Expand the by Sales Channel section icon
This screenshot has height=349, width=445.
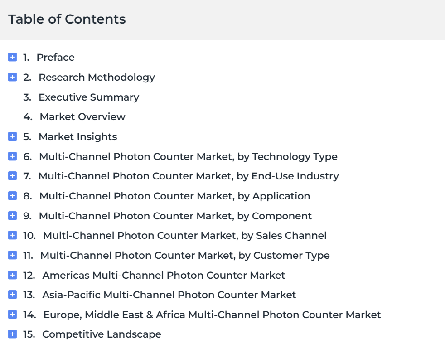click(x=13, y=235)
